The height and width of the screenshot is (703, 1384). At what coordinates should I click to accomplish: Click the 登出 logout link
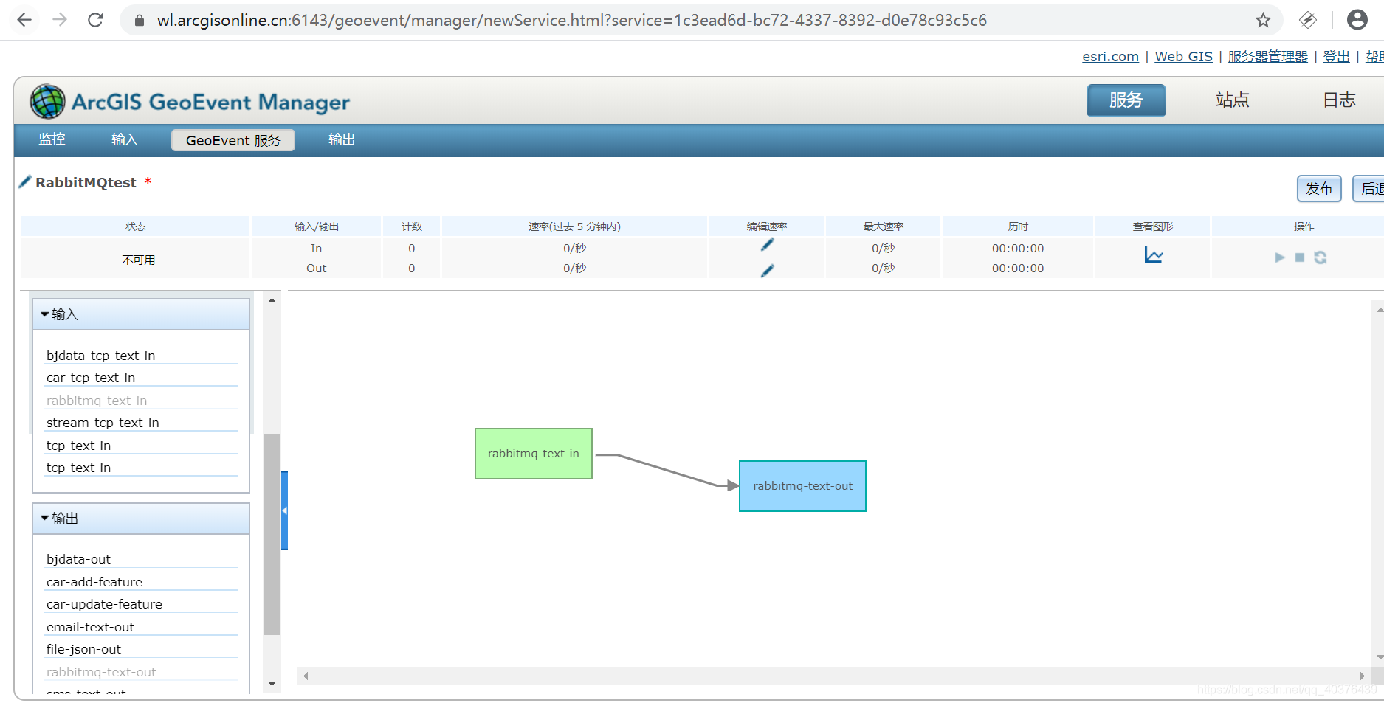[x=1336, y=56]
